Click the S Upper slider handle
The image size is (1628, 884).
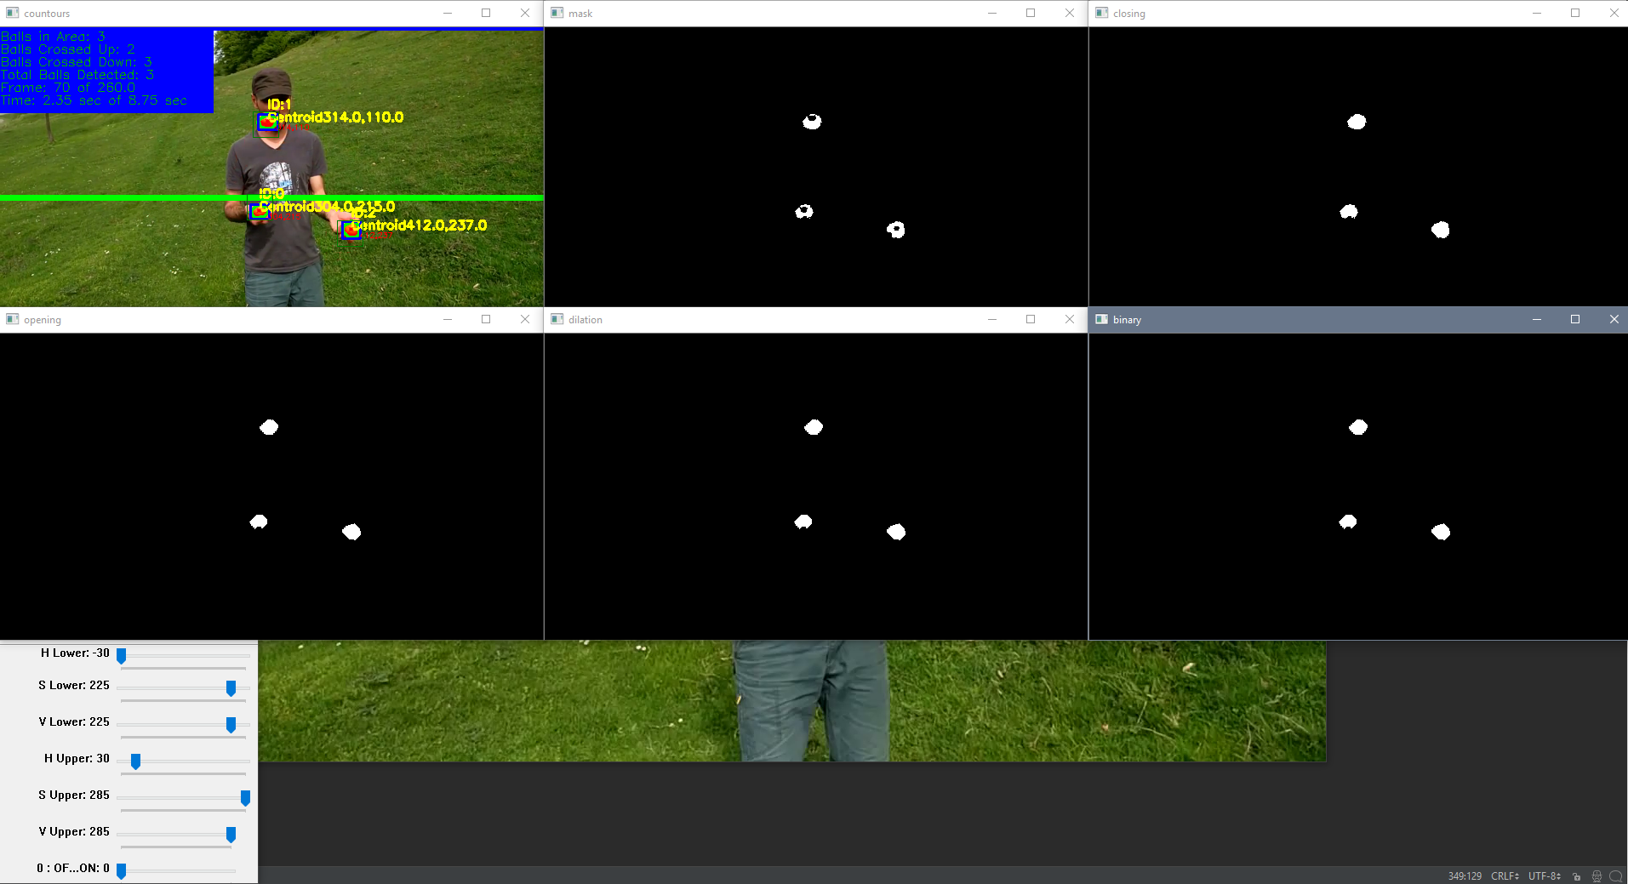[245, 797]
